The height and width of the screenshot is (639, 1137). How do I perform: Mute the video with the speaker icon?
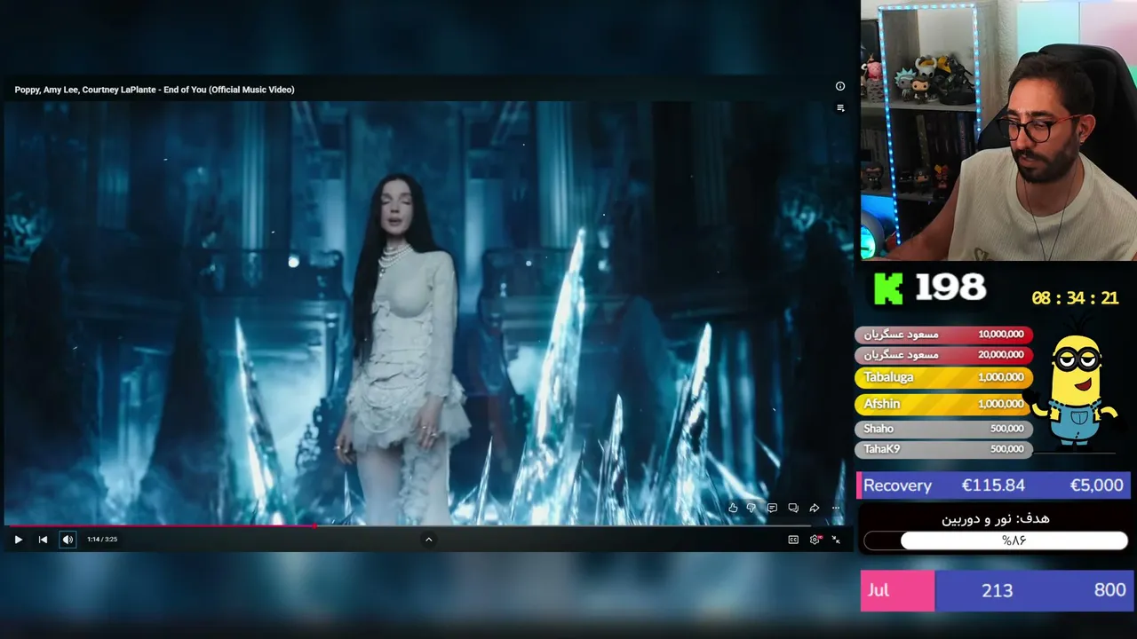pos(68,540)
